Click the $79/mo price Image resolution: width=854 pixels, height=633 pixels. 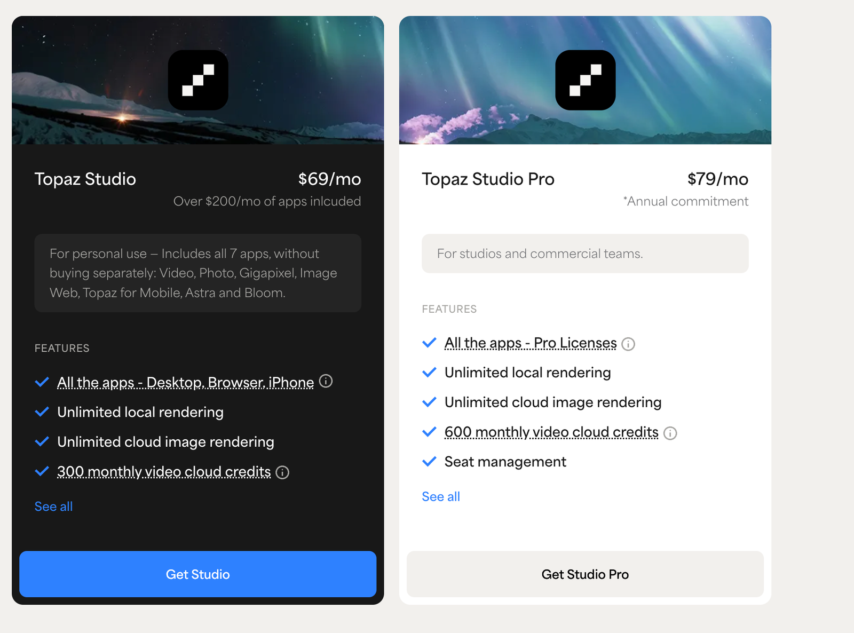pyautogui.click(x=718, y=179)
